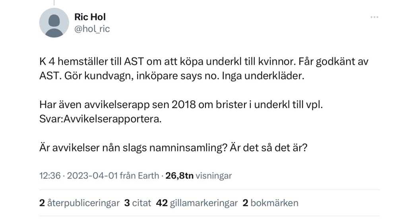Open the @hol_ric handle link
The height and width of the screenshot is (219, 407).
[92, 29]
